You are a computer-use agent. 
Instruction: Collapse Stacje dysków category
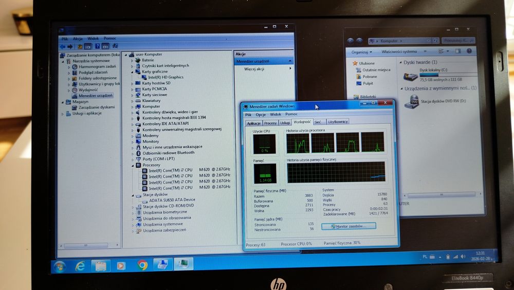[x=133, y=195]
